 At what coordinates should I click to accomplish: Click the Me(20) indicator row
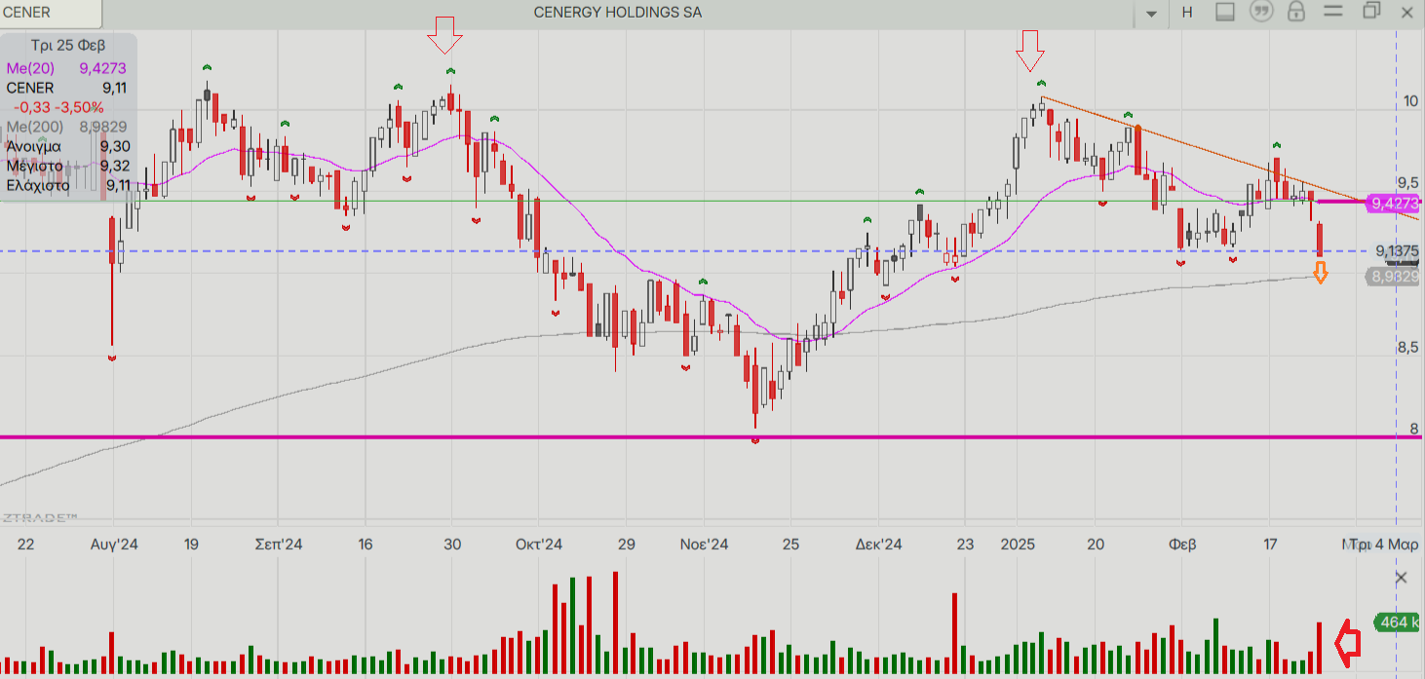click(66, 68)
